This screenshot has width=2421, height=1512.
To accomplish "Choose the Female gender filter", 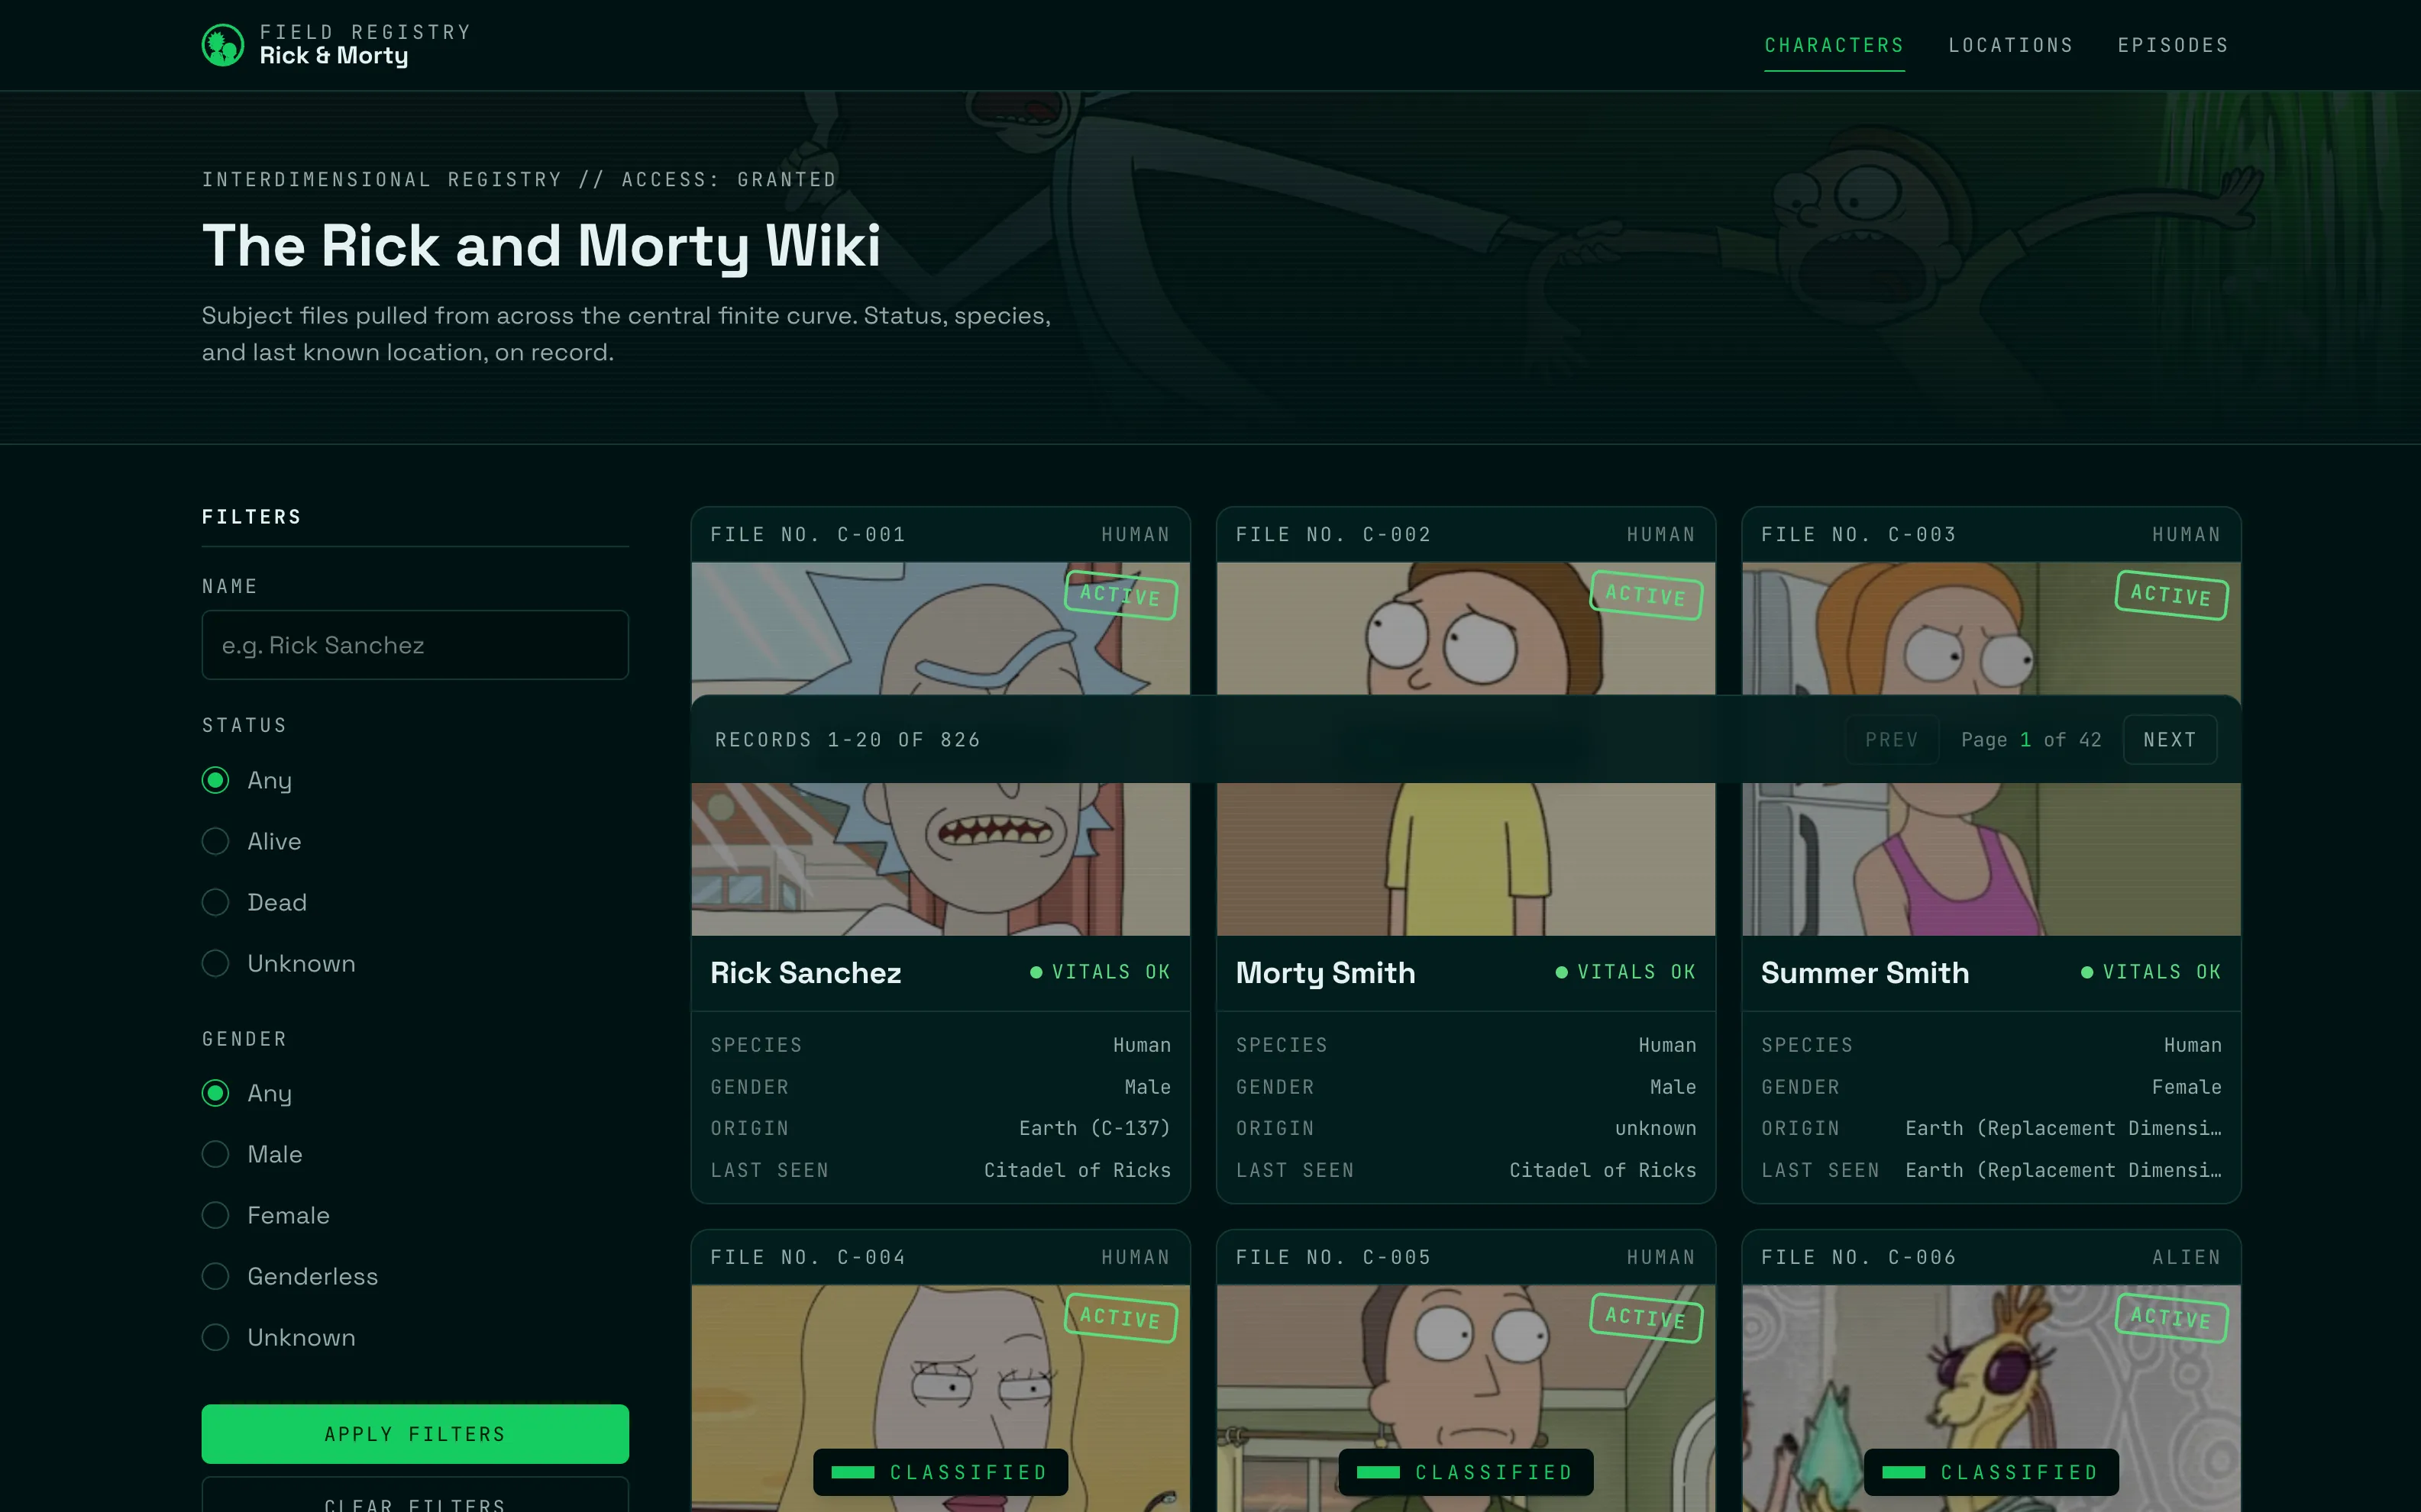I will [215, 1215].
